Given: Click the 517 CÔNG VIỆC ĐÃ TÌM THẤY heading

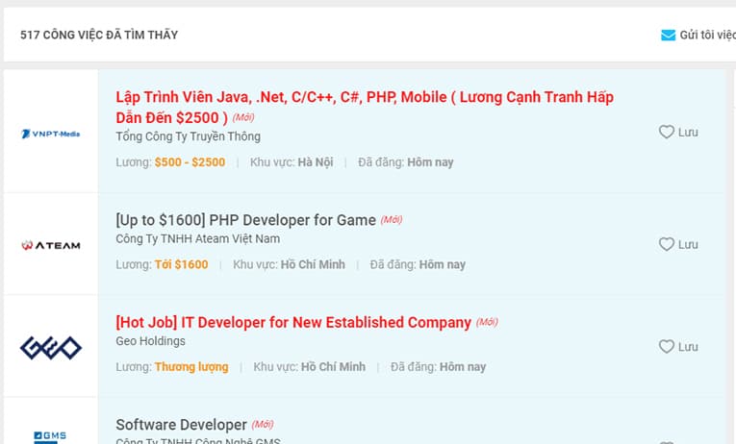Looking at the screenshot, I should tap(99, 35).
